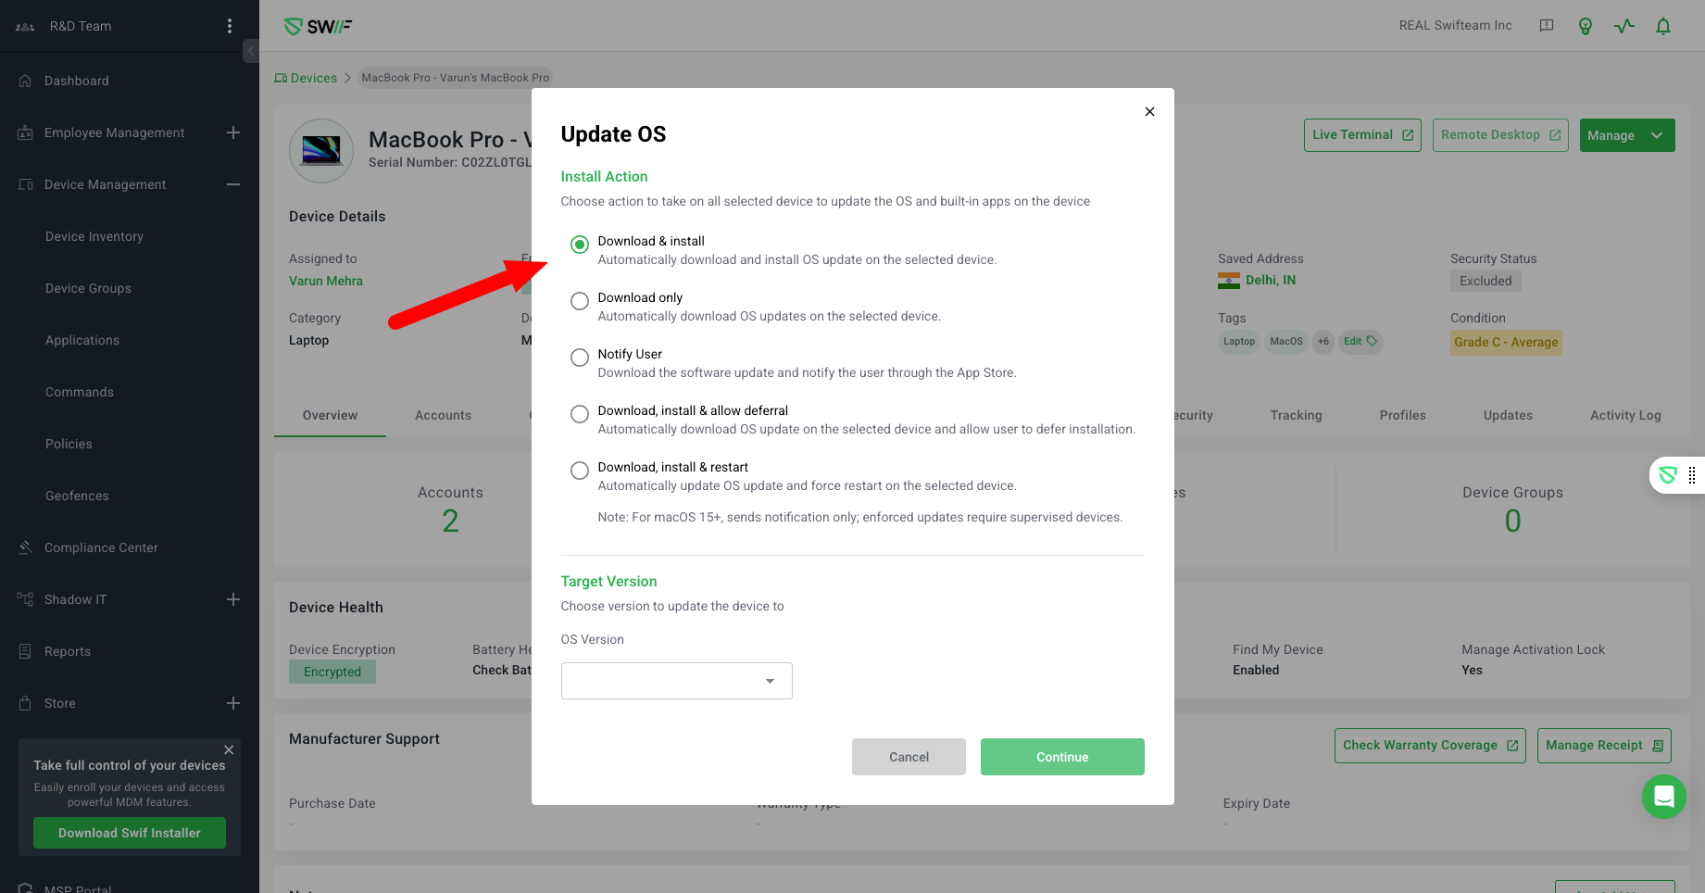
Task: Select the Download only radio option
Action: (x=580, y=301)
